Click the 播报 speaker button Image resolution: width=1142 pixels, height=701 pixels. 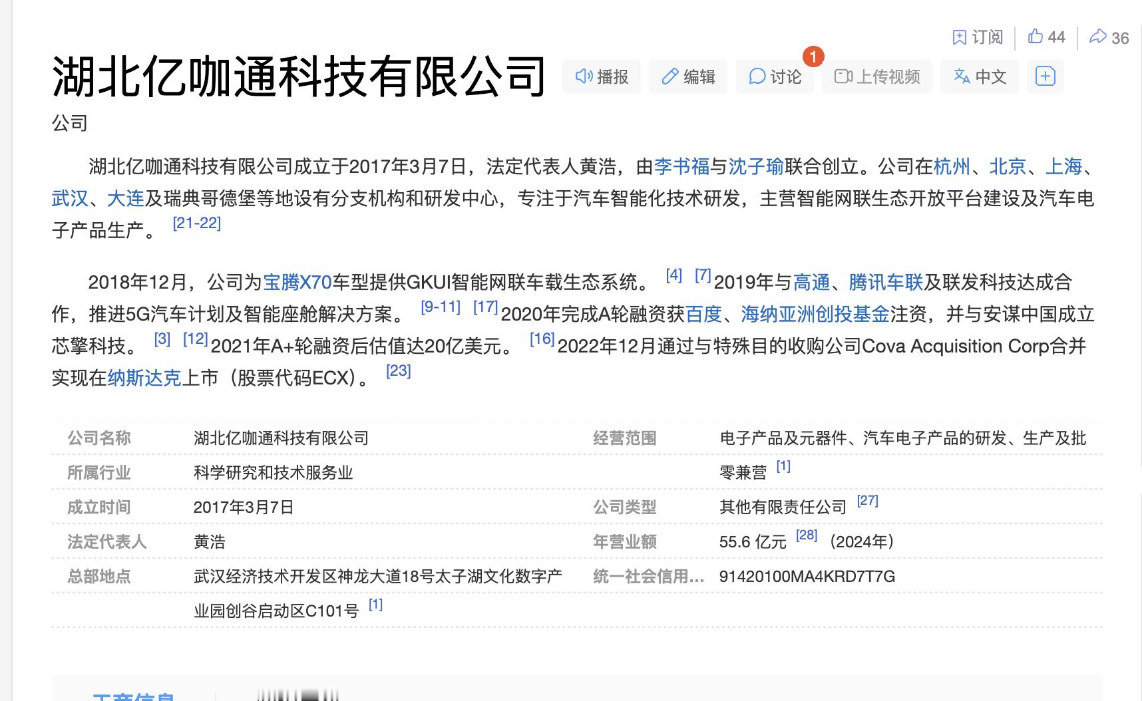602,76
